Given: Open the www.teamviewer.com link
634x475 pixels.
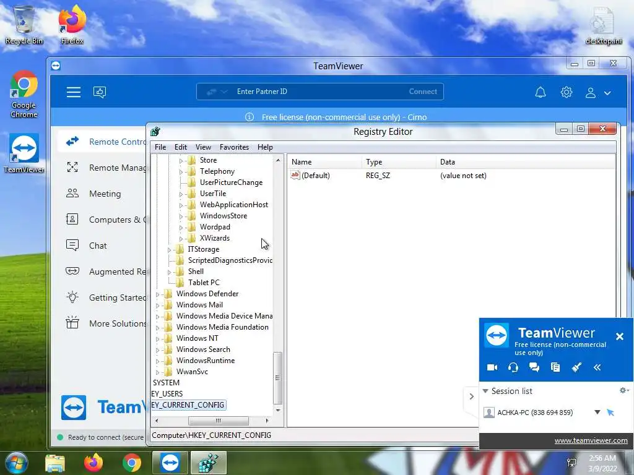Looking at the screenshot, I should click(x=591, y=440).
